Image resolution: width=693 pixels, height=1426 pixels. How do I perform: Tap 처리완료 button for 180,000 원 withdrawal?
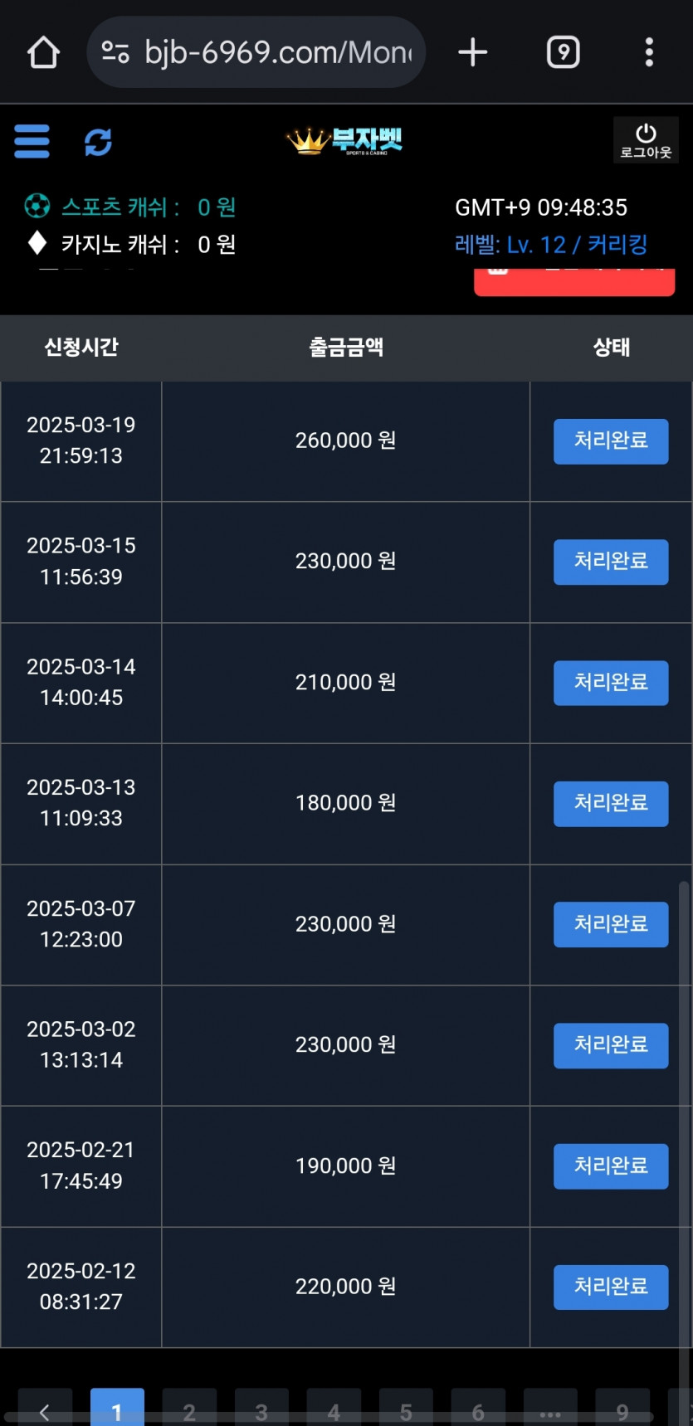pos(611,804)
